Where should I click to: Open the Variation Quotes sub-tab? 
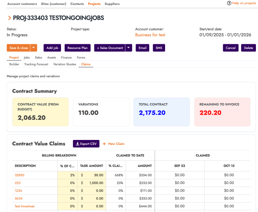pos(65,64)
